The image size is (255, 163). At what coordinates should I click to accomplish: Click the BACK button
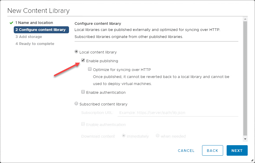(x=212, y=150)
